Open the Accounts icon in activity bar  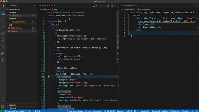coord(2,100)
